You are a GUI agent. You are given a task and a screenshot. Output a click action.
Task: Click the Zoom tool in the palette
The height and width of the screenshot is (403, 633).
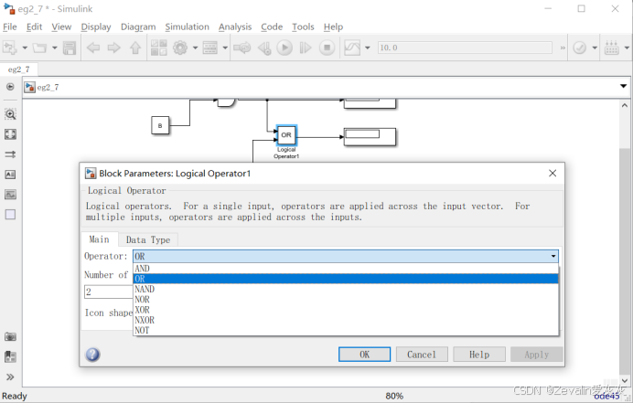click(10, 114)
